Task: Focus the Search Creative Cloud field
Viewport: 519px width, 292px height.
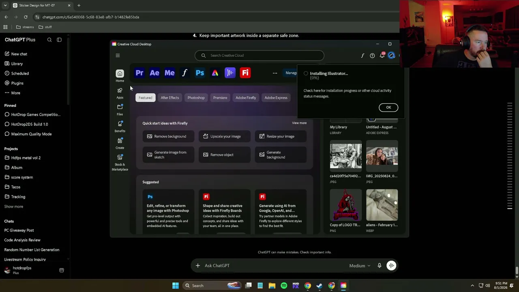Action: [259, 56]
